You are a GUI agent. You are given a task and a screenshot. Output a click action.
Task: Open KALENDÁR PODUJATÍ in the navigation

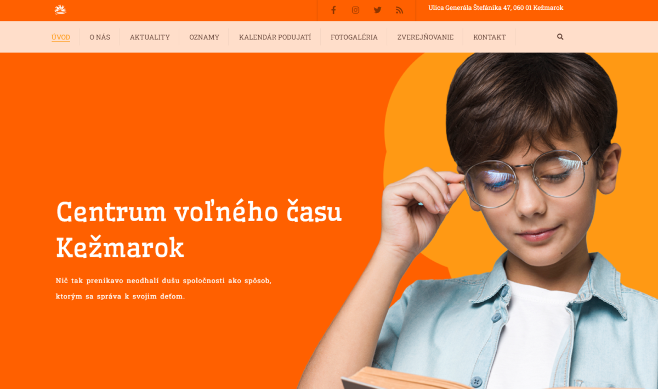(275, 37)
